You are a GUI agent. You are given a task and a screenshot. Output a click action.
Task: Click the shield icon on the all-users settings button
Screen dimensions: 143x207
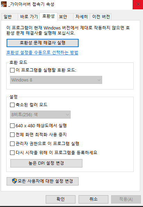[x=14, y=181]
